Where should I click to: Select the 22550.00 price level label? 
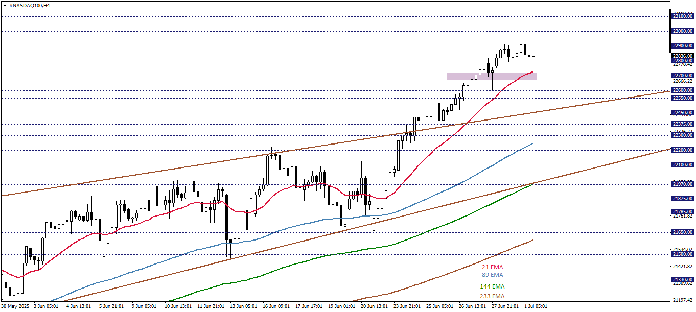[x=682, y=98]
